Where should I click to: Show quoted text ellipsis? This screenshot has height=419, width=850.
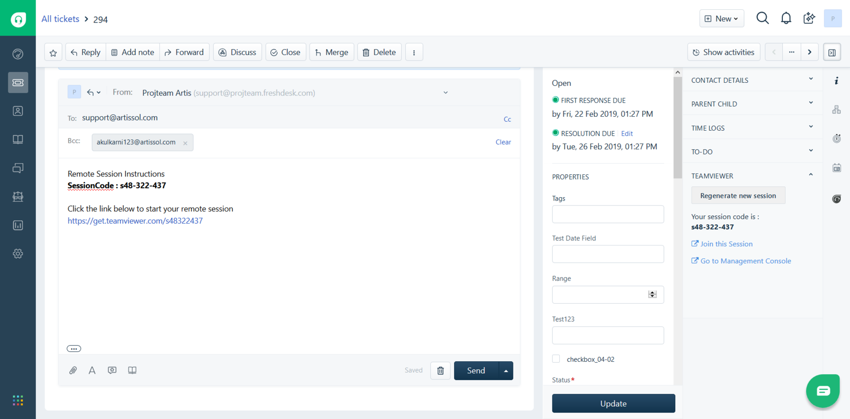pyautogui.click(x=74, y=349)
